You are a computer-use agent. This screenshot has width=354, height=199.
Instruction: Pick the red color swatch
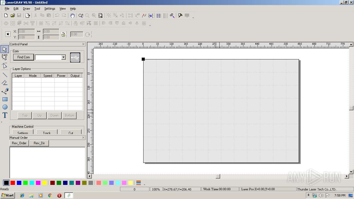(x=13, y=183)
